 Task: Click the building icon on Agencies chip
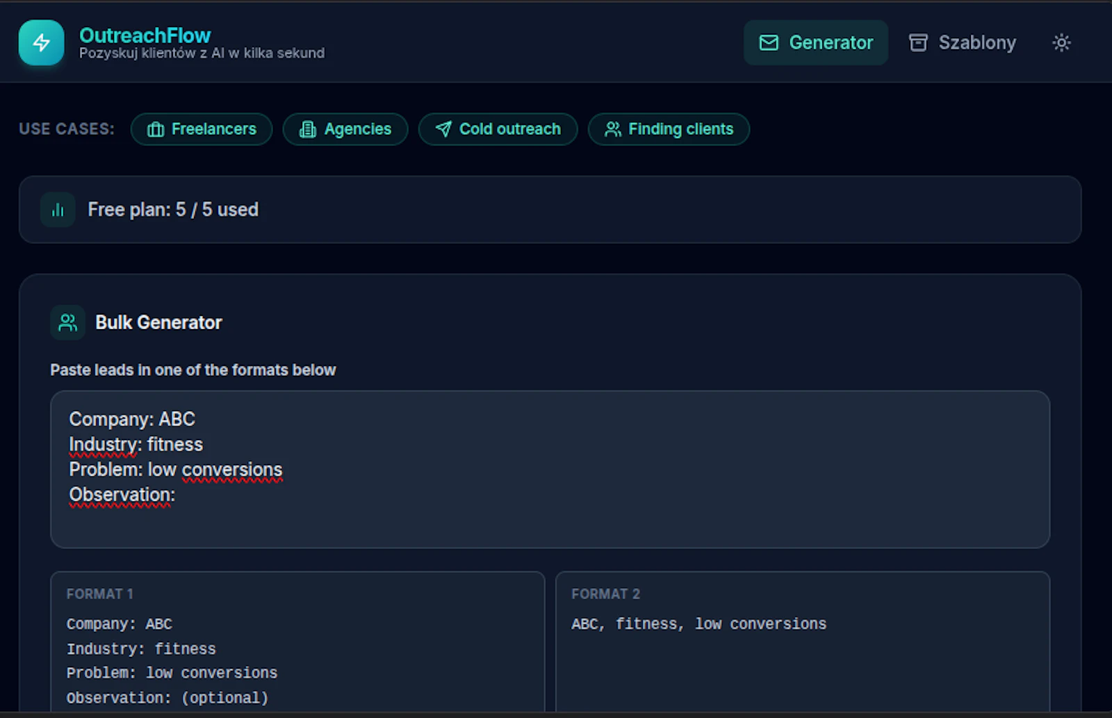[306, 129]
